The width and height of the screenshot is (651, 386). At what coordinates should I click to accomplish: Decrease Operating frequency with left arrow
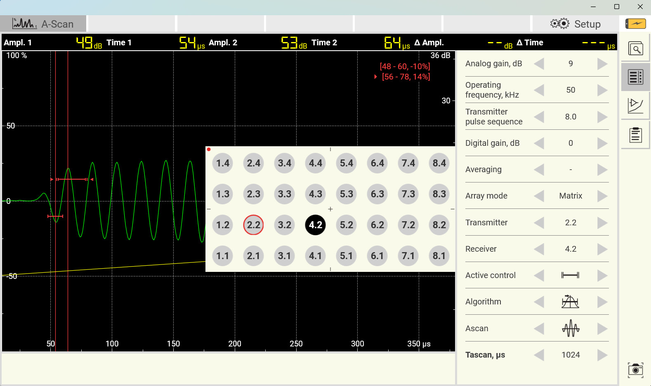pyautogui.click(x=539, y=90)
